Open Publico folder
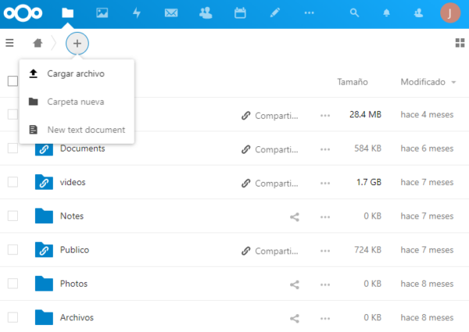 coord(74,249)
